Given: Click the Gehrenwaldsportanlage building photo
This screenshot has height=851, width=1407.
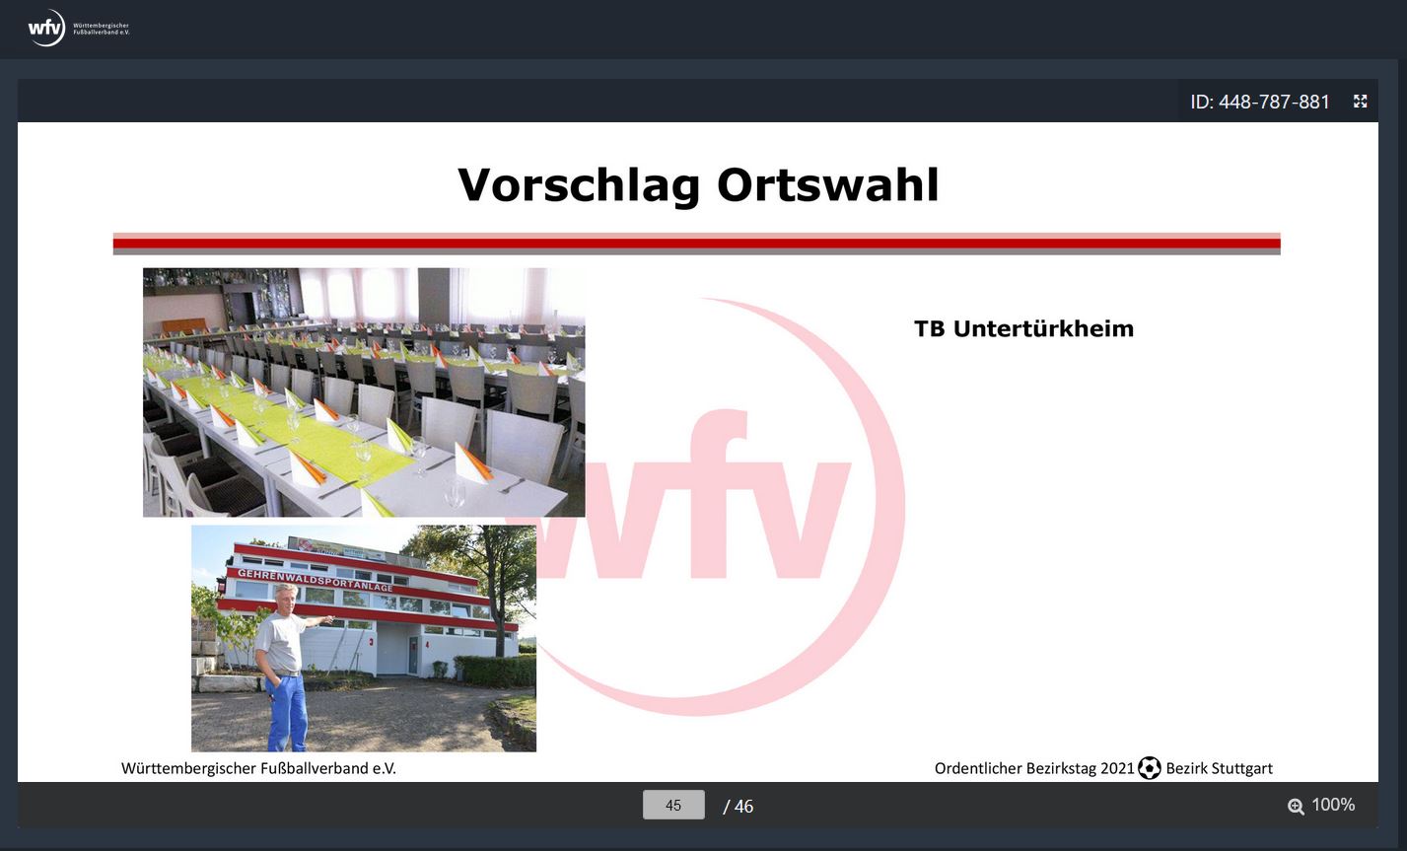Looking at the screenshot, I should pyautogui.click(x=364, y=638).
